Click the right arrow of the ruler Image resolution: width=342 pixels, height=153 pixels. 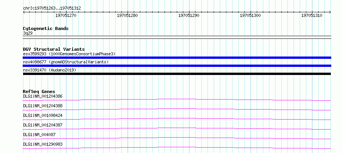330,12
